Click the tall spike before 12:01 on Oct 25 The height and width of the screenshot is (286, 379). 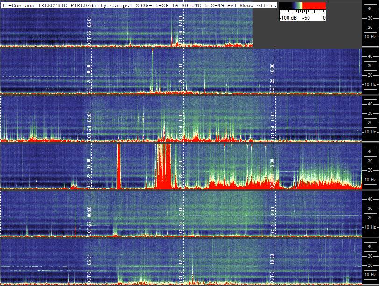coord(152,70)
